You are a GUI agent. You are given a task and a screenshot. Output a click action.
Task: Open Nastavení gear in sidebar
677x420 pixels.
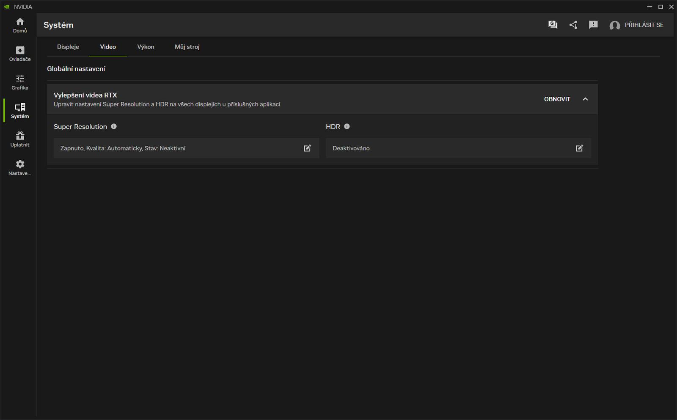tap(20, 168)
